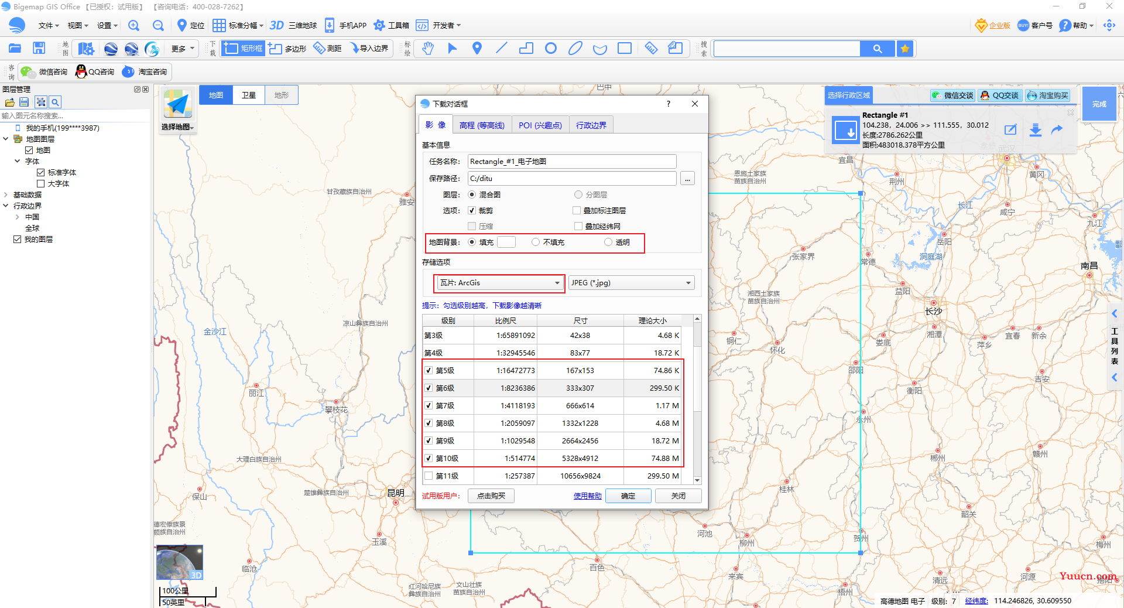This screenshot has height=608, width=1124.
Task: Click the edit icon for Rectangle #1
Action: pyautogui.click(x=1010, y=130)
